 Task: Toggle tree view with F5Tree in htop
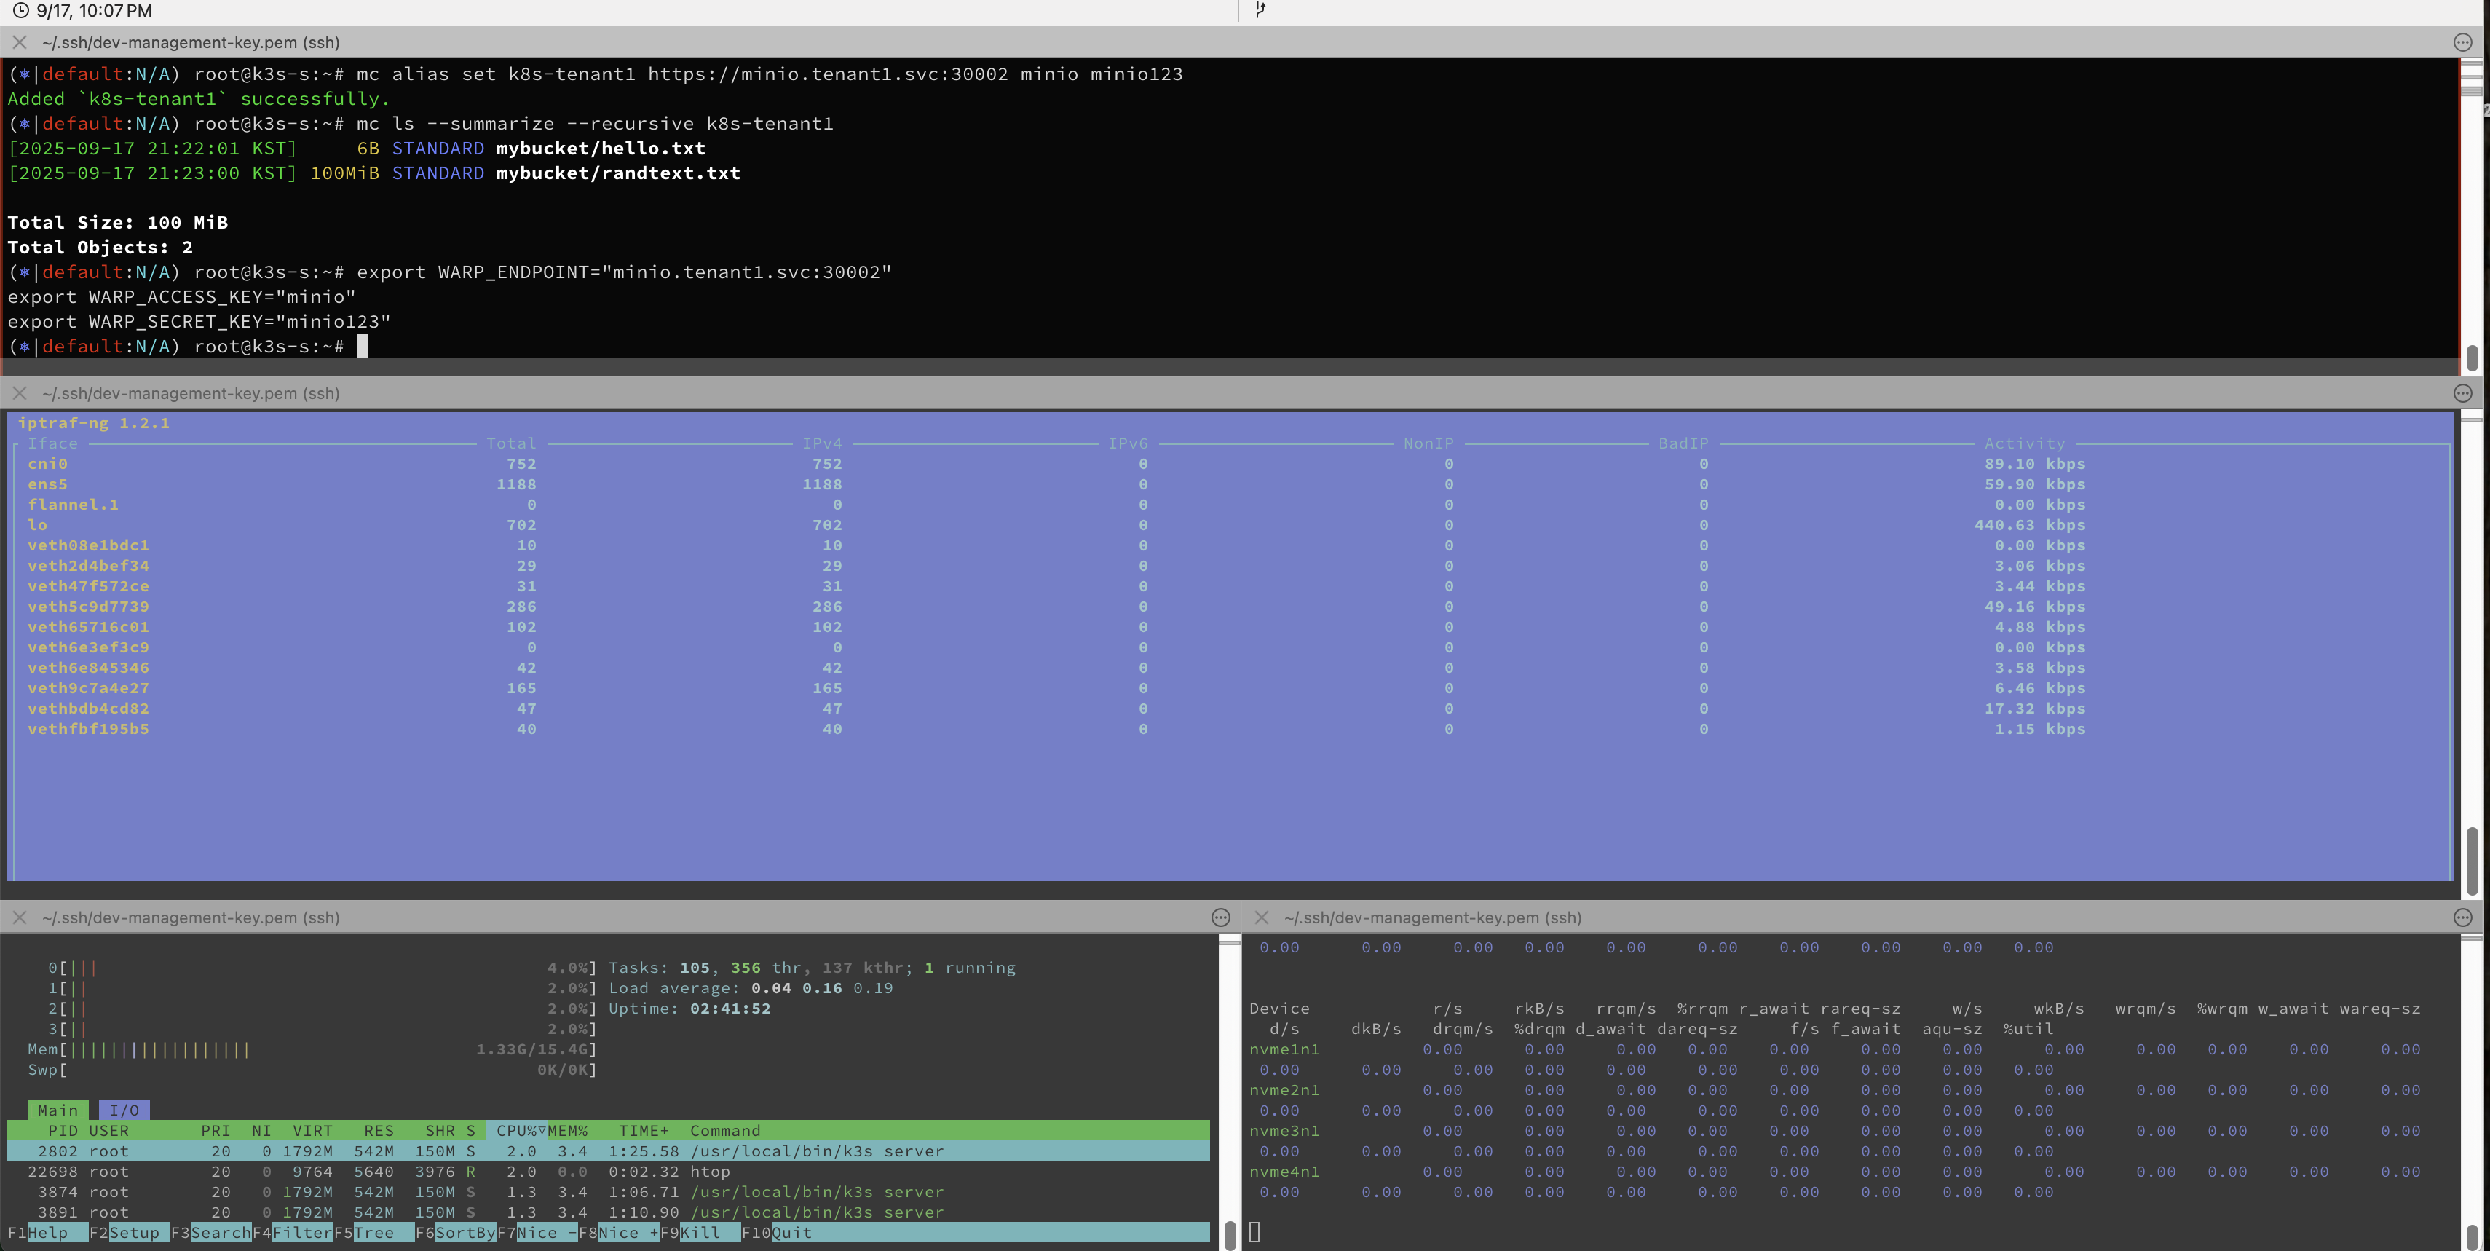click(x=374, y=1233)
